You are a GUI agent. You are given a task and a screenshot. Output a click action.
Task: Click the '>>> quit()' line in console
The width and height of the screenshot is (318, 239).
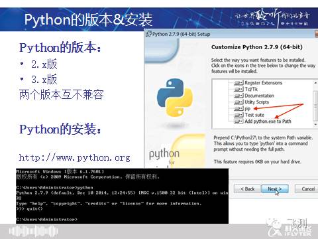pyautogui.click(x=29, y=208)
